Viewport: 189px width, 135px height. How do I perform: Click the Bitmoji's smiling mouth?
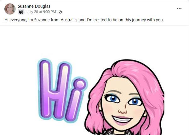click(122, 120)
